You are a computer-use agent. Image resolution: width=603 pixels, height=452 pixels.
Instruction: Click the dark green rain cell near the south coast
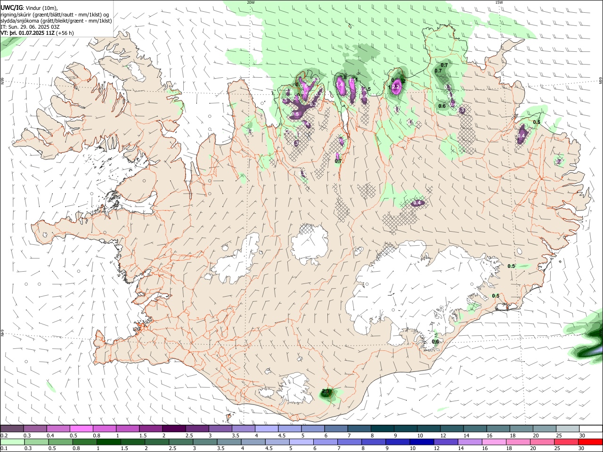[x=326, y=392]
